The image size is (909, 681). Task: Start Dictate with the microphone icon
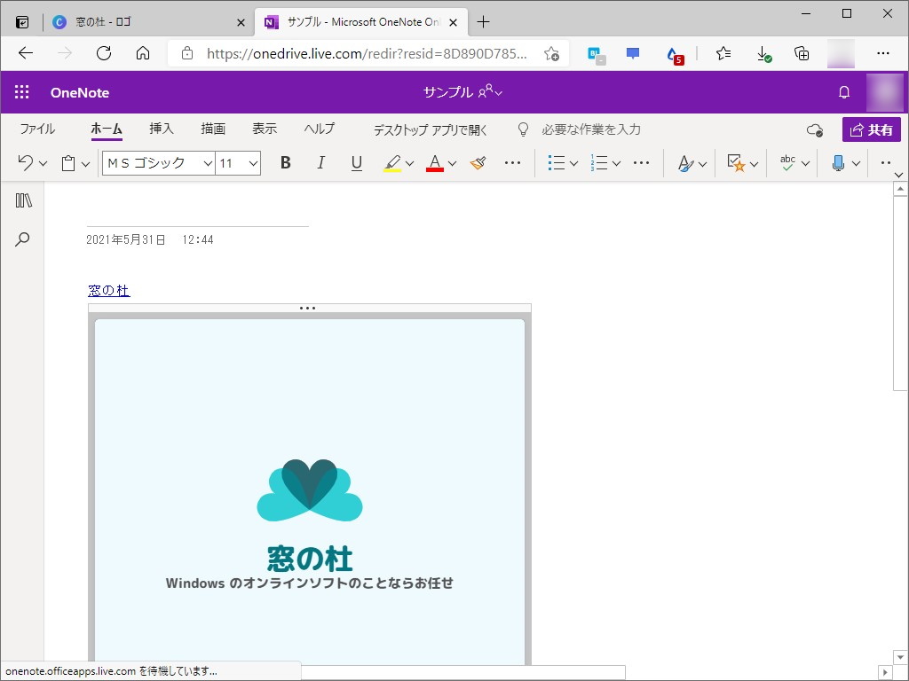point(838,163)
